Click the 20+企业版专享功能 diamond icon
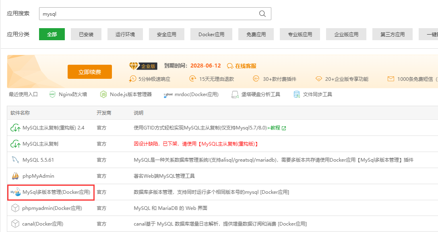 [319, 79]
